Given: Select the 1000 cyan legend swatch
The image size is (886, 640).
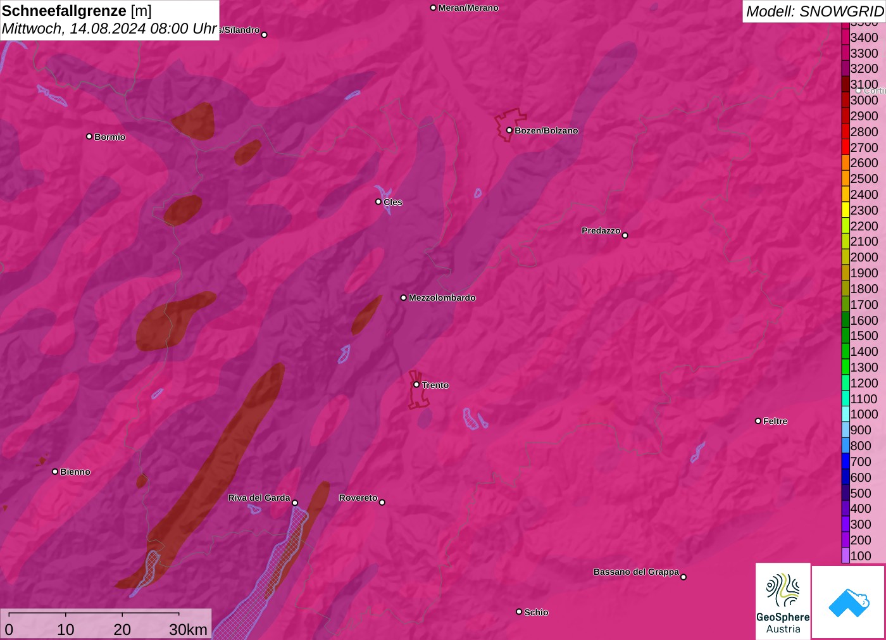Looking at the screenshot, I should pyautogui.click(x=845, y=414).
